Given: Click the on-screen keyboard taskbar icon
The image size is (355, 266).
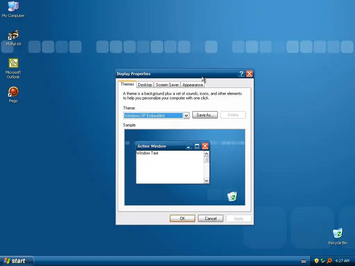Looking at the screenshot, I should pyautogui.click(x=304, y=261).
